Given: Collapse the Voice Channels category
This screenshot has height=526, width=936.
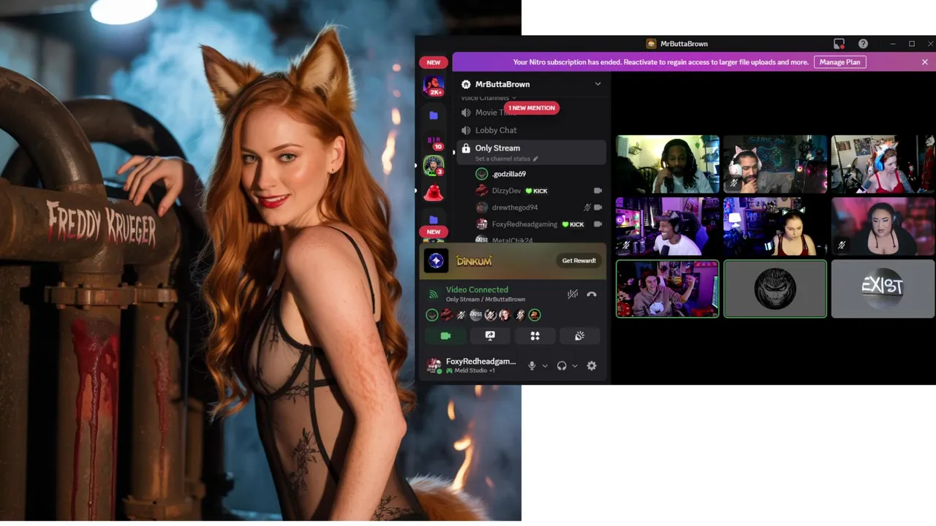Looking at the screenshot, I should click(488, 98).
